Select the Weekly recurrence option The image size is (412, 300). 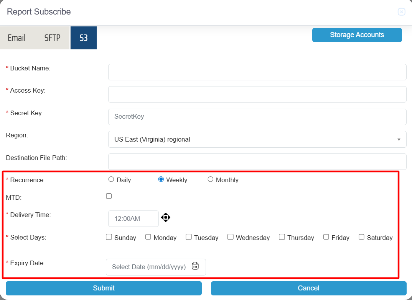pos(161,179)
